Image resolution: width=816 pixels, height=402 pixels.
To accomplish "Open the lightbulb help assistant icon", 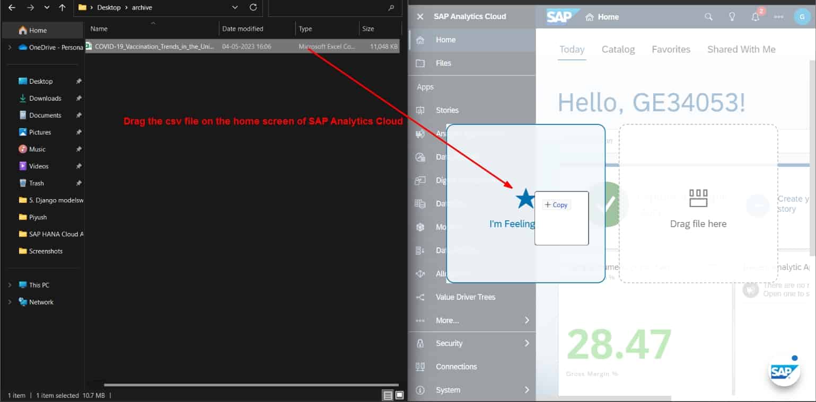I will pyautogui.click(x=732, y=16).
